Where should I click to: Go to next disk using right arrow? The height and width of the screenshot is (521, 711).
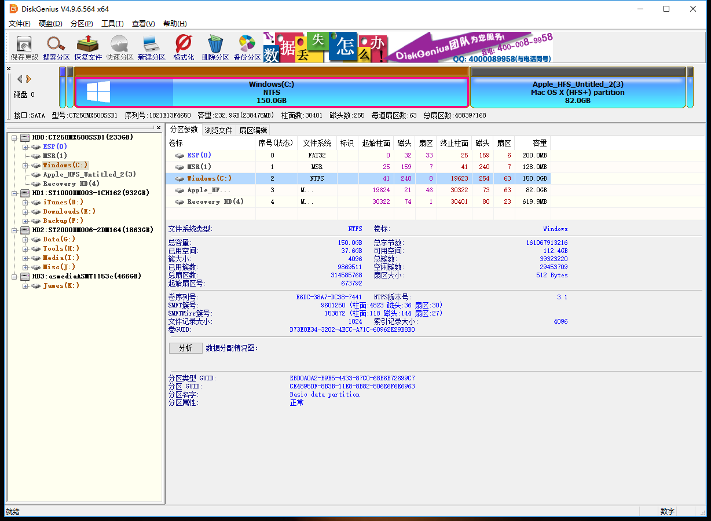[28, 79]
